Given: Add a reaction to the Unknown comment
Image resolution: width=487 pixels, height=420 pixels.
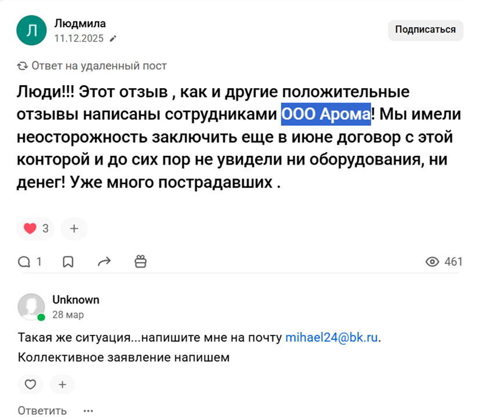Looking at the screenshot, I should [62, 384].
